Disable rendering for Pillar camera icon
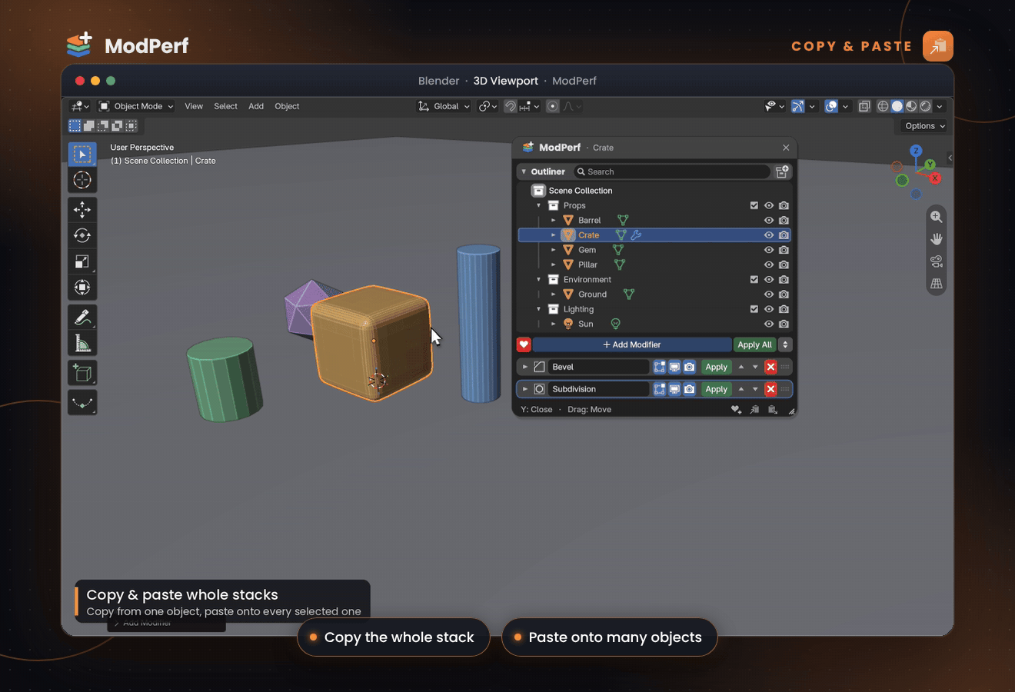Screen dimensions: 1015x692 [784, 264]
